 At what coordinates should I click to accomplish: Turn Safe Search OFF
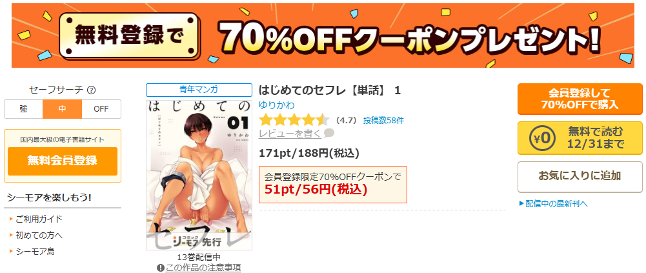click(101, 109)
